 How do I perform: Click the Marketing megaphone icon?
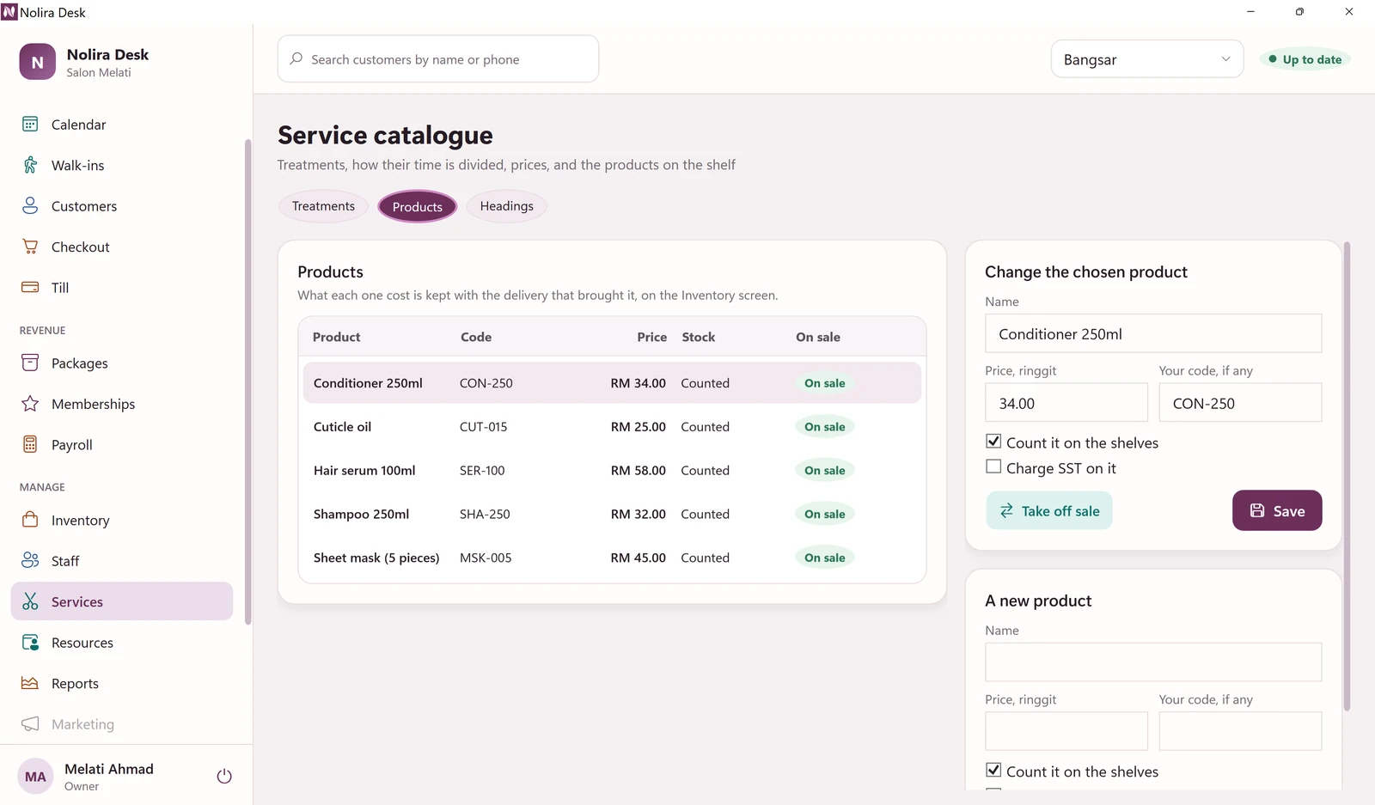pyautogui.click(x=30, y=723)
